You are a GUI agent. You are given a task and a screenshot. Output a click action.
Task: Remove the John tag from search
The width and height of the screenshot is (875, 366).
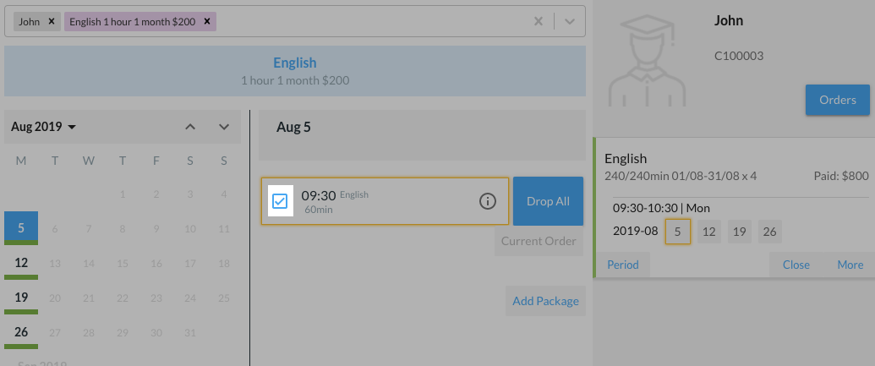(52, 21)
